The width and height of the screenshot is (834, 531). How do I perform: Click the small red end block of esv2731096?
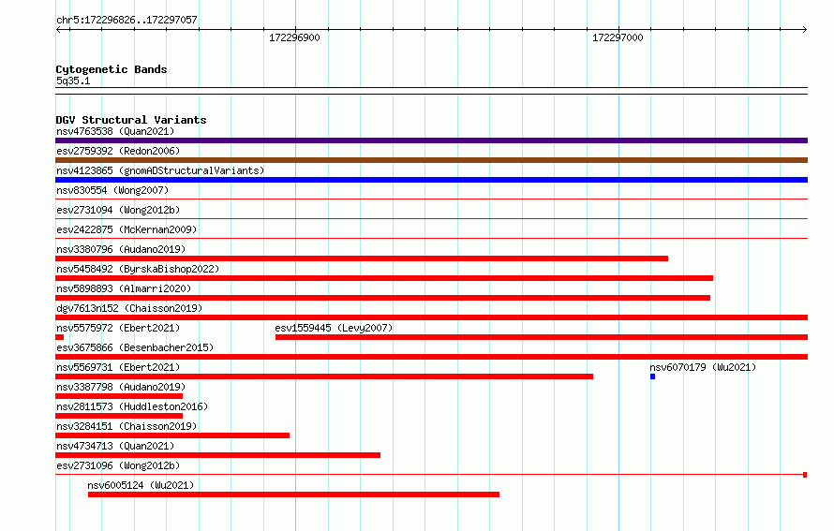pos(805,475)
